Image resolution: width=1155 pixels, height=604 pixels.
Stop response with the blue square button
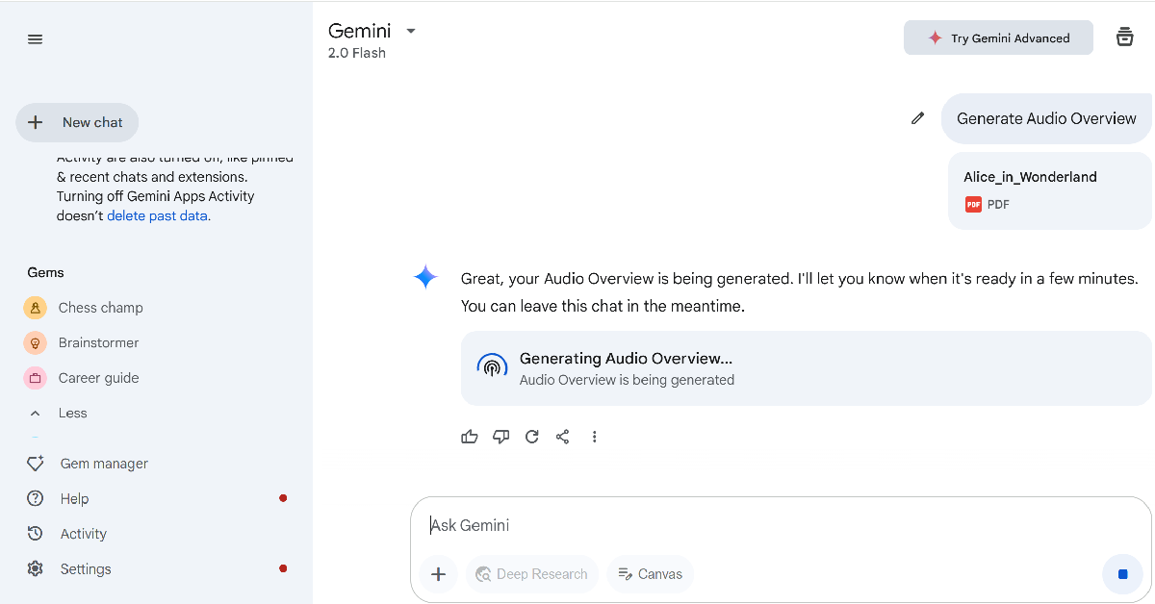click(1122, 574)
